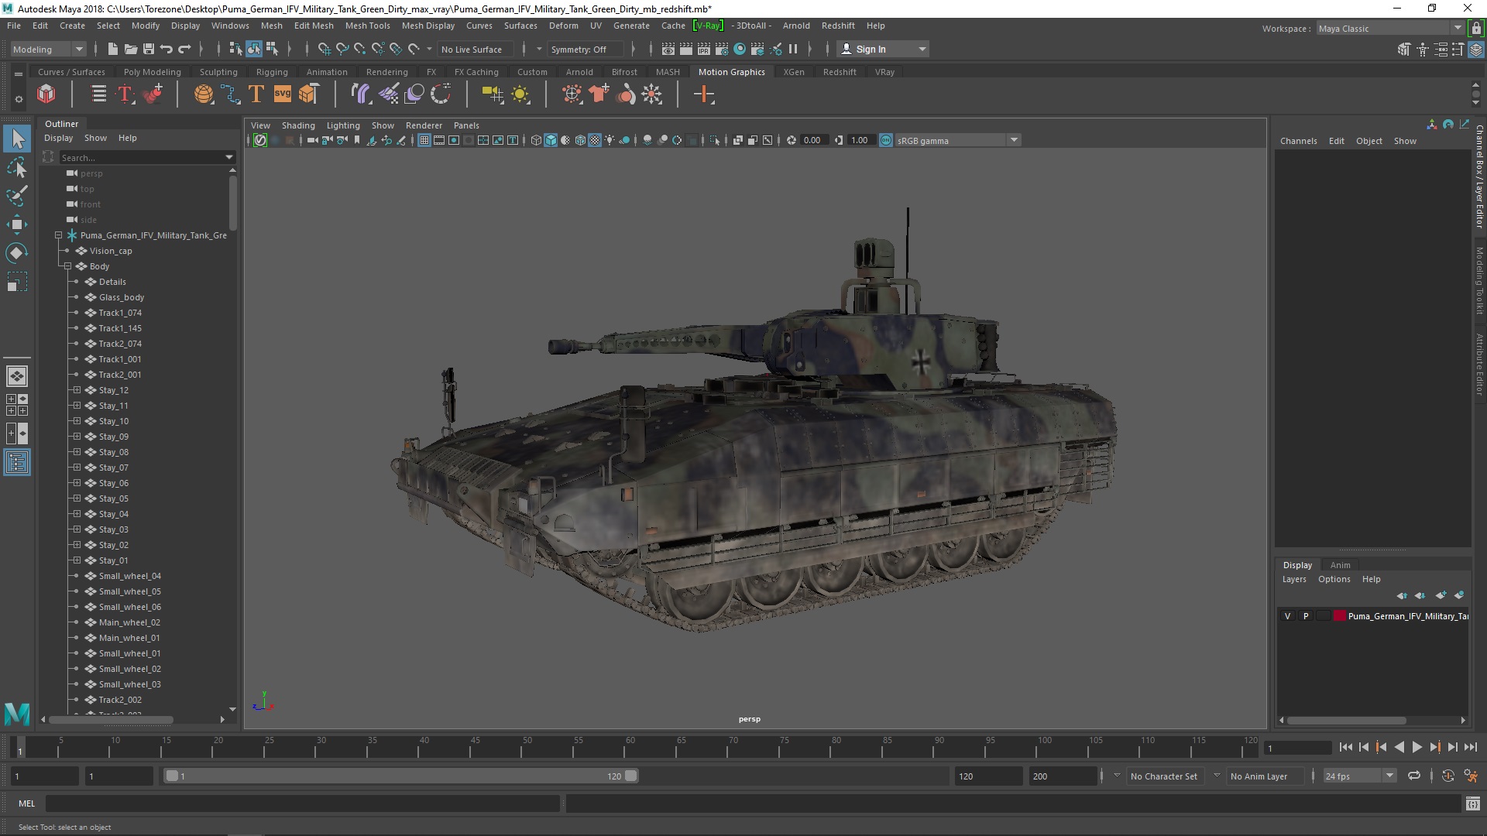Viewport: 1487px width, 836px height.
Task: Activate the Lasso selection tool
Action: coord(17,167)
